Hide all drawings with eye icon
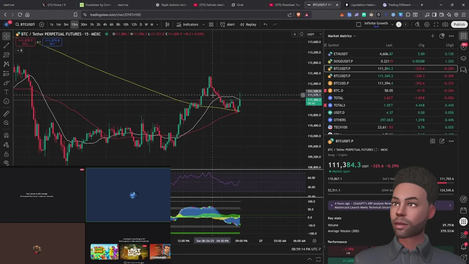This screenshot has height=264, width=469. [6, 163]
